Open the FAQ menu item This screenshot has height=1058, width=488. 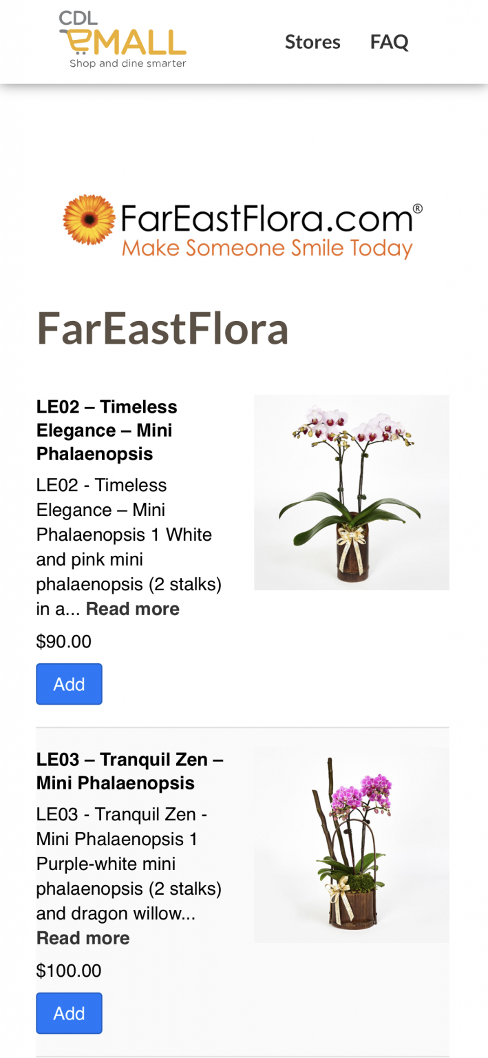[389, 42]
